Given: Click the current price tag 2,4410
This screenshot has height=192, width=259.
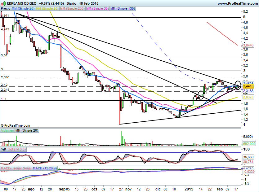Looking at the screenshot, I should [x=248, y=86].
